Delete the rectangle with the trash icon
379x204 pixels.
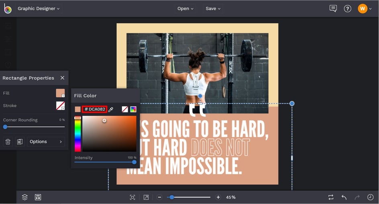tap(8, 142)
